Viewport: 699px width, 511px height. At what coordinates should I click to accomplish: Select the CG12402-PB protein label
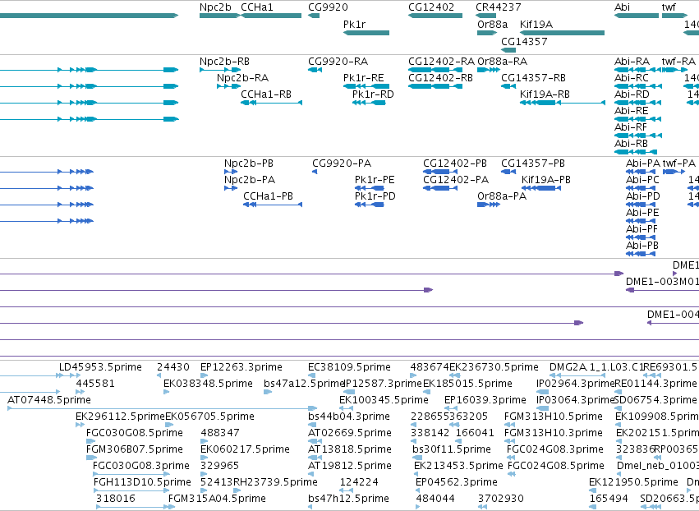point(455,163)
